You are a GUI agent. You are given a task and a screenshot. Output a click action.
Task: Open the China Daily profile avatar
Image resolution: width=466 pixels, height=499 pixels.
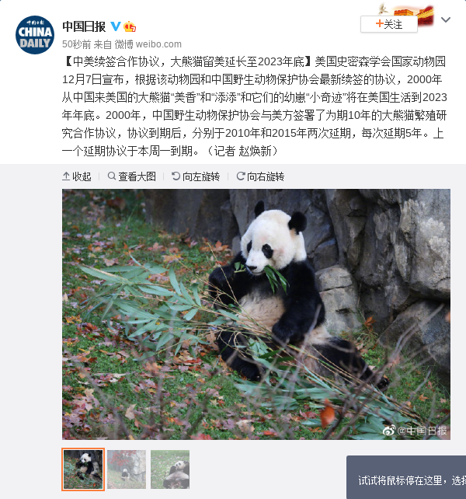35,35
